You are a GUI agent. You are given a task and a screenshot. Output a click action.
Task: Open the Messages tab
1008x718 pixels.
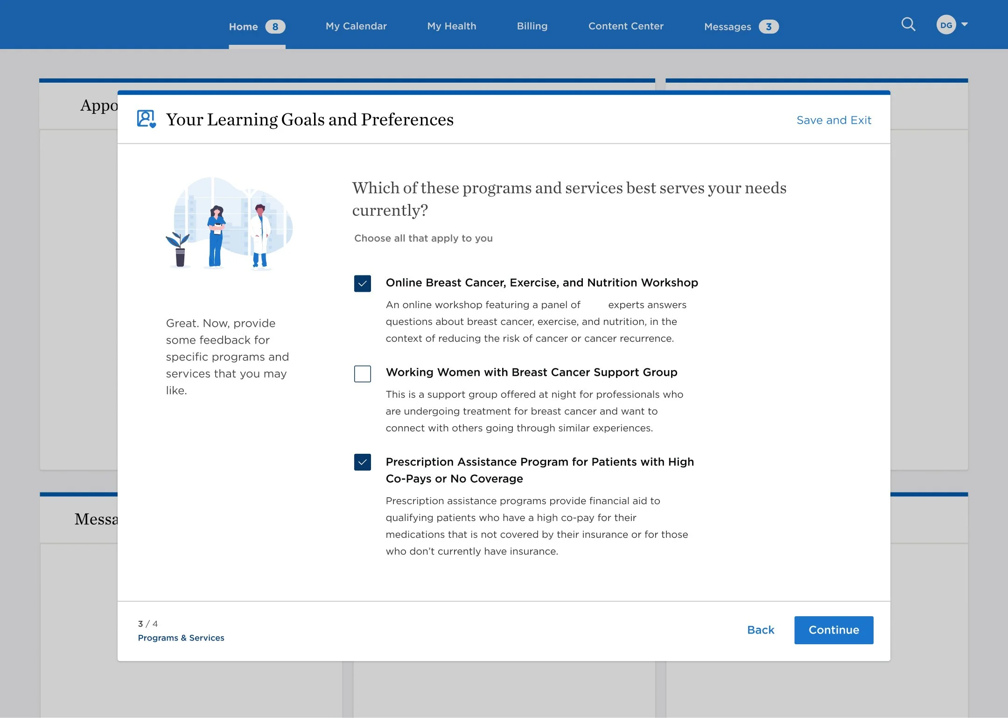coord(727,27)
